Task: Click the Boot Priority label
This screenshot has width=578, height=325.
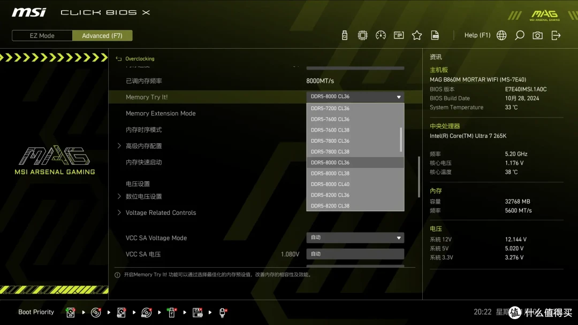Action: [36, 312]
